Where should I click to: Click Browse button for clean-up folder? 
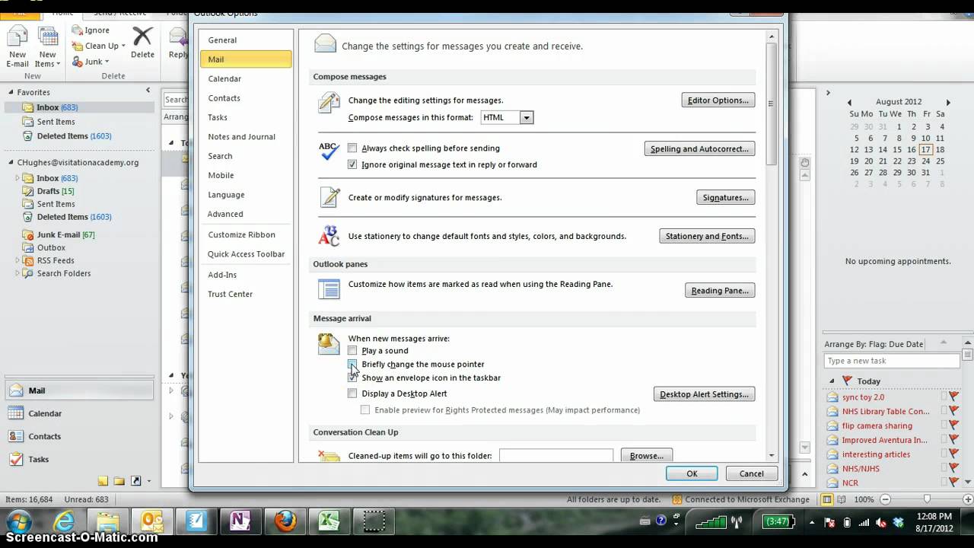pos(647,456)
